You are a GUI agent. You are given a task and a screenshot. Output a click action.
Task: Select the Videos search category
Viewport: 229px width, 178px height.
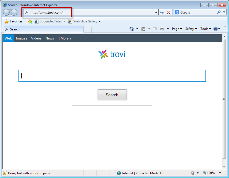[x=36, y=38]
